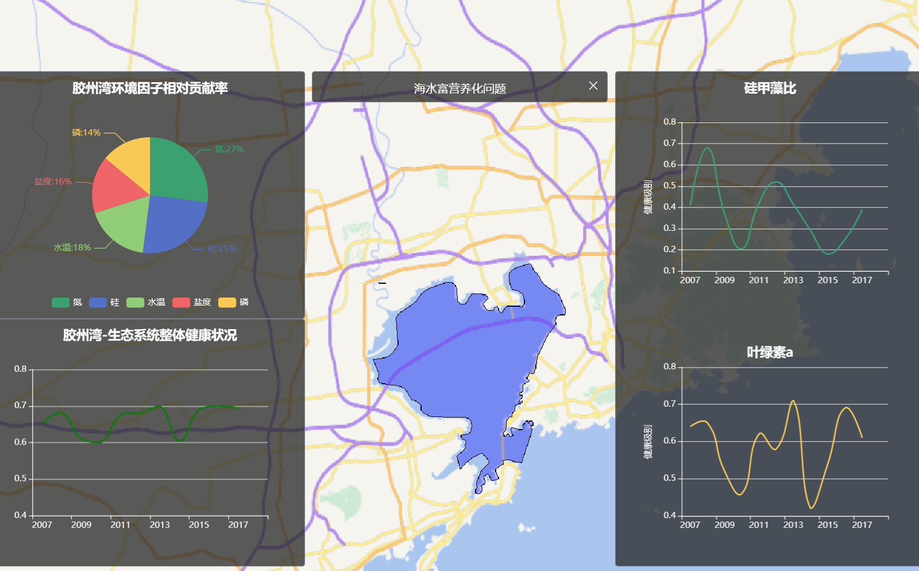Click 健康级别 axis label in 硅甲藻比 chart

(648, 197)
